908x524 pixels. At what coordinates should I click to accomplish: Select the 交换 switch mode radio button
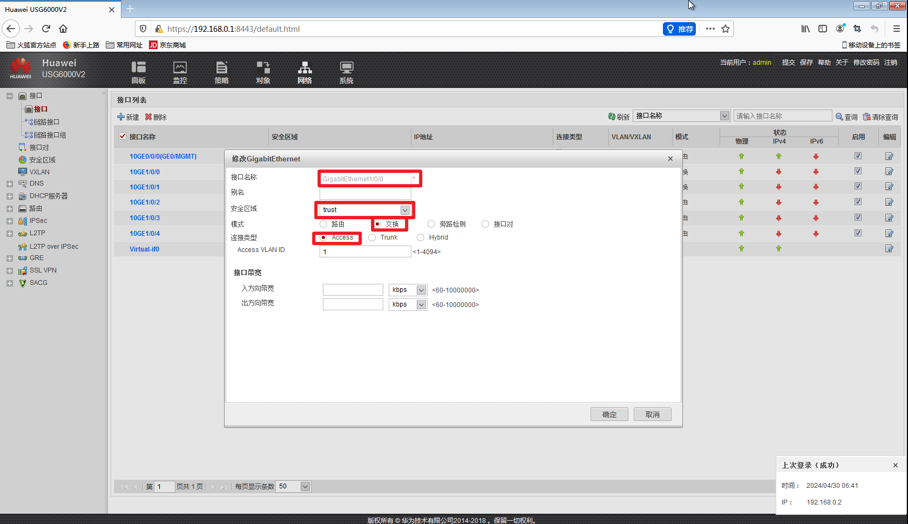point(378,224)
